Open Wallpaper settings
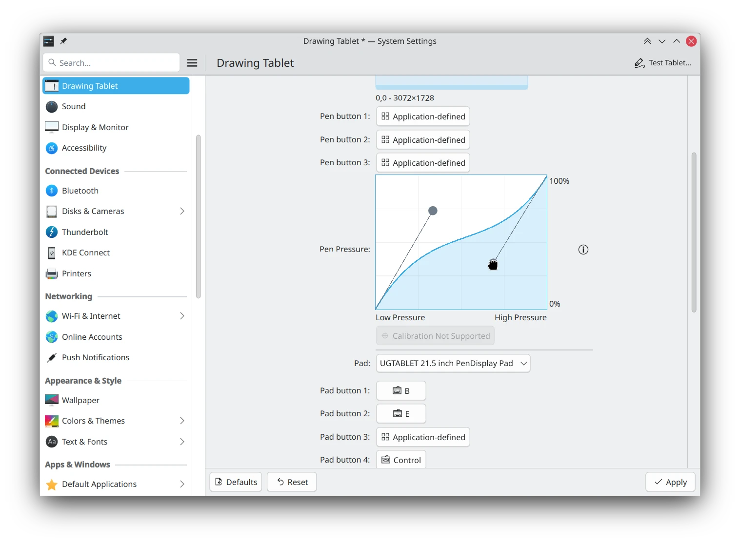The width and height of the screenshot is (740, 543). coord(116,400)
